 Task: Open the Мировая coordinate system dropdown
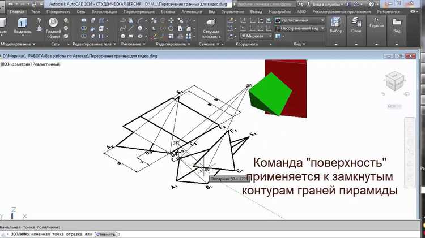click(256, 36)
